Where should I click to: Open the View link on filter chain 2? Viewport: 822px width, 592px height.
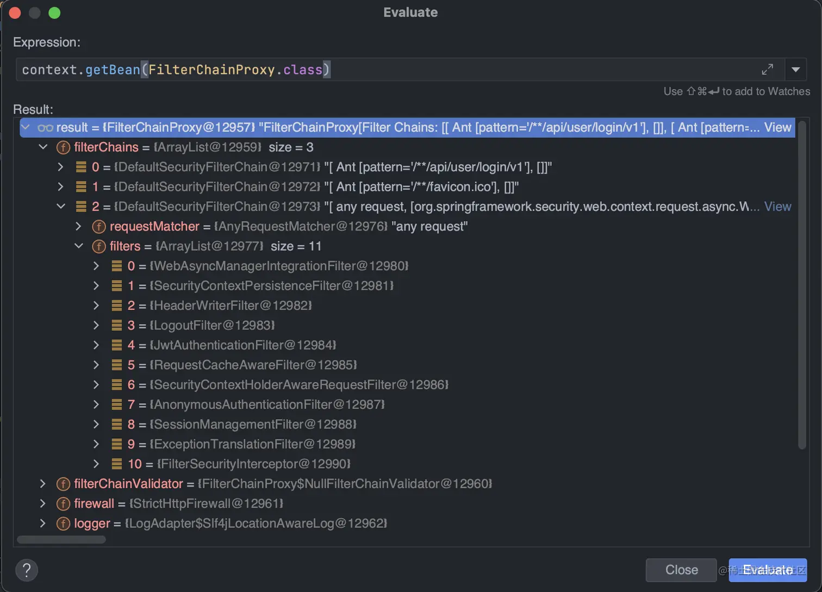click(x=777, y=207)
